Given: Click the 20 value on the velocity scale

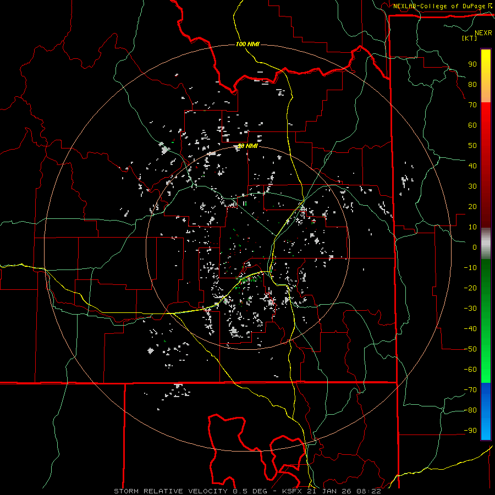Looking at the screenshot, I should pos(472,207).
